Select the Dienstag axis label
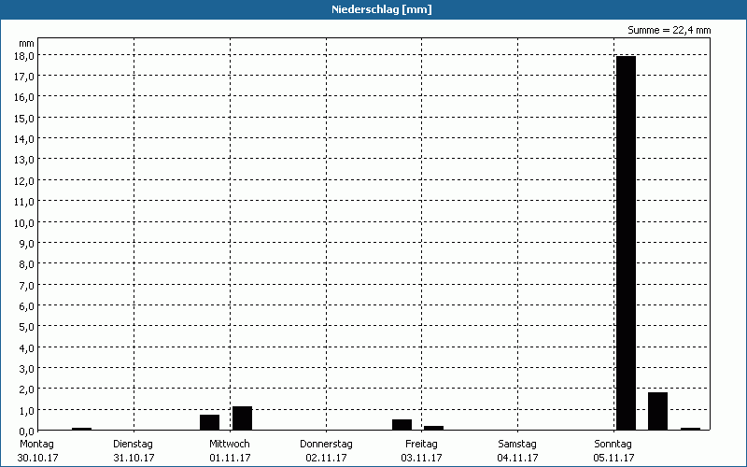The image size is (747, 467). pyautogui.click(x=133, y=444)
